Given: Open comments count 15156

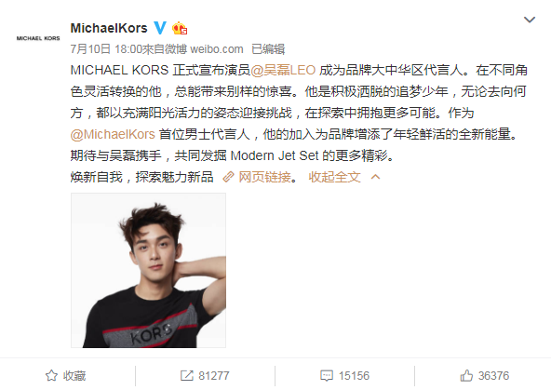Looking at the screenshot, I should (x=354, y=376).
